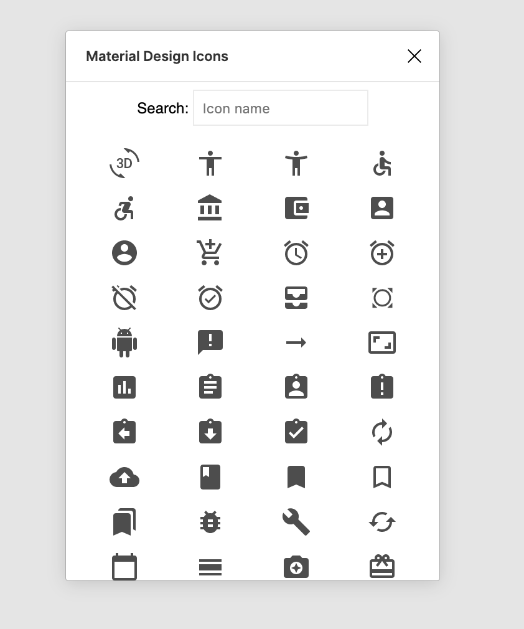The image size is (524, 629).
Task: Pick the bookmark border outline icon
Action: [x=382, y=478]
